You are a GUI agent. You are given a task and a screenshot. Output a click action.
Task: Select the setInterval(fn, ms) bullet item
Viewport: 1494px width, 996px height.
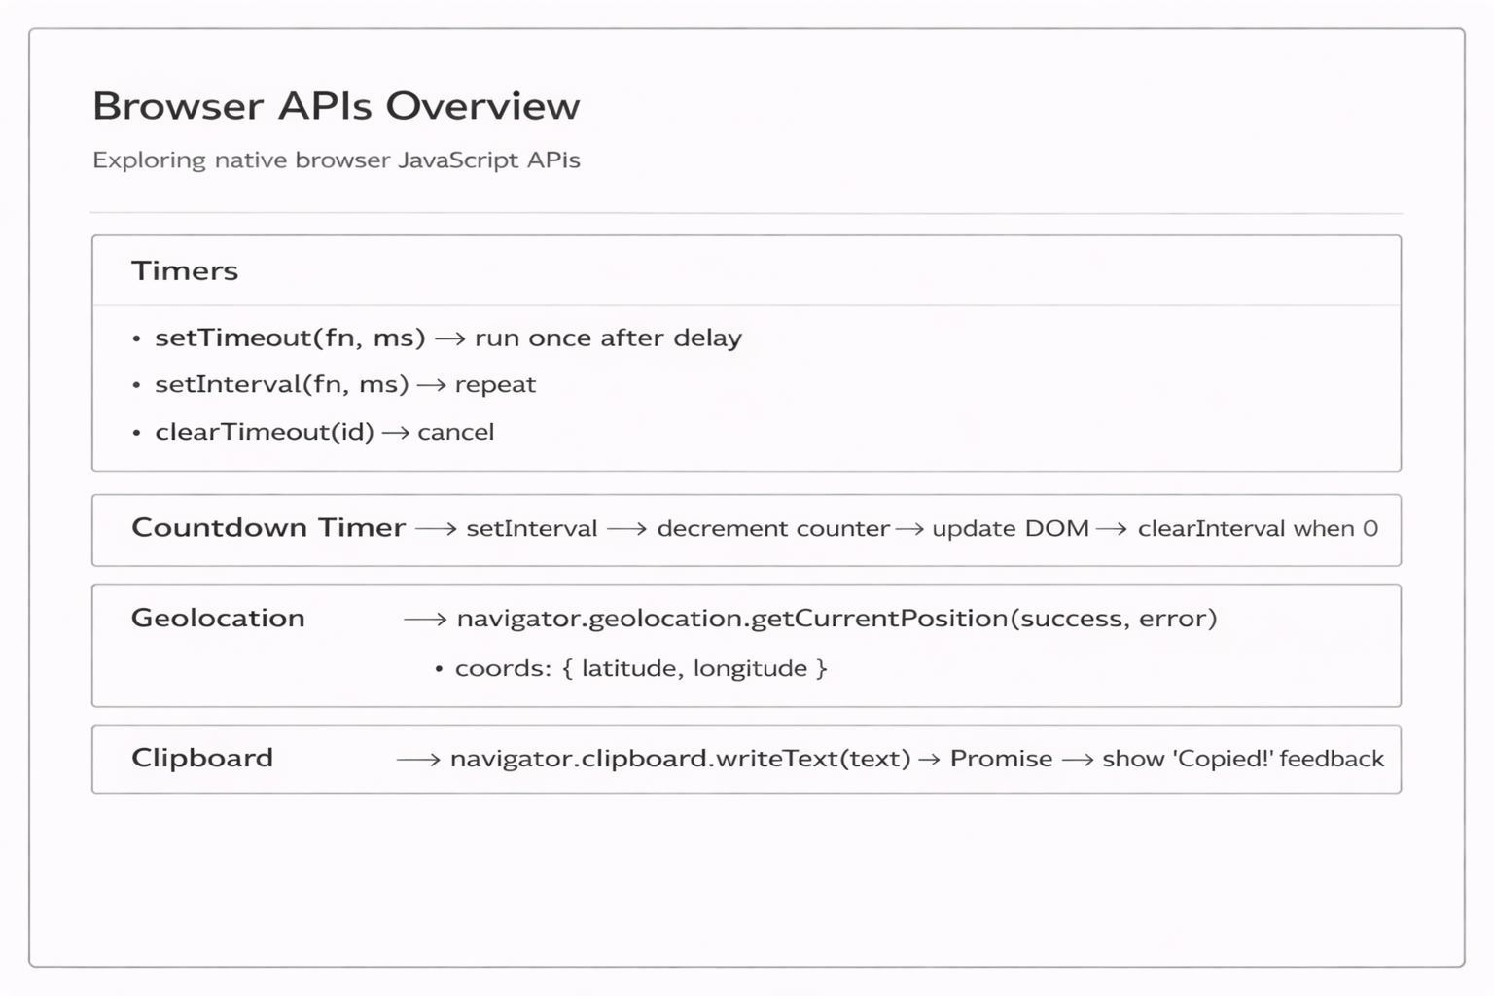point(281,384)
